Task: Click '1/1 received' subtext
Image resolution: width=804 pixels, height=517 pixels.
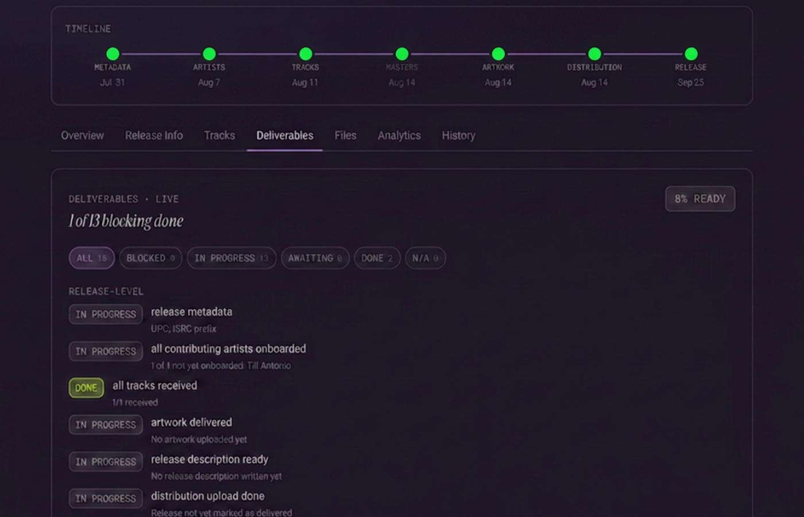Action: coord(135,402)
